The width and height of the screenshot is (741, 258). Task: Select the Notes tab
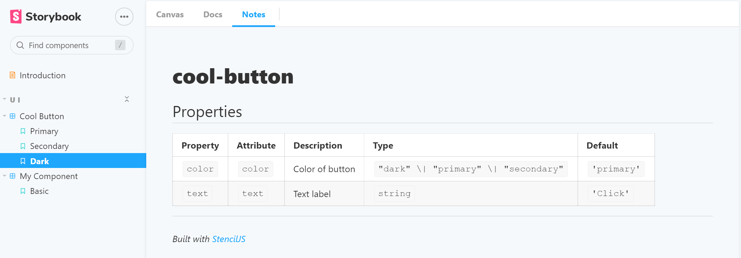pyautogui.click(x=253, y=15)
